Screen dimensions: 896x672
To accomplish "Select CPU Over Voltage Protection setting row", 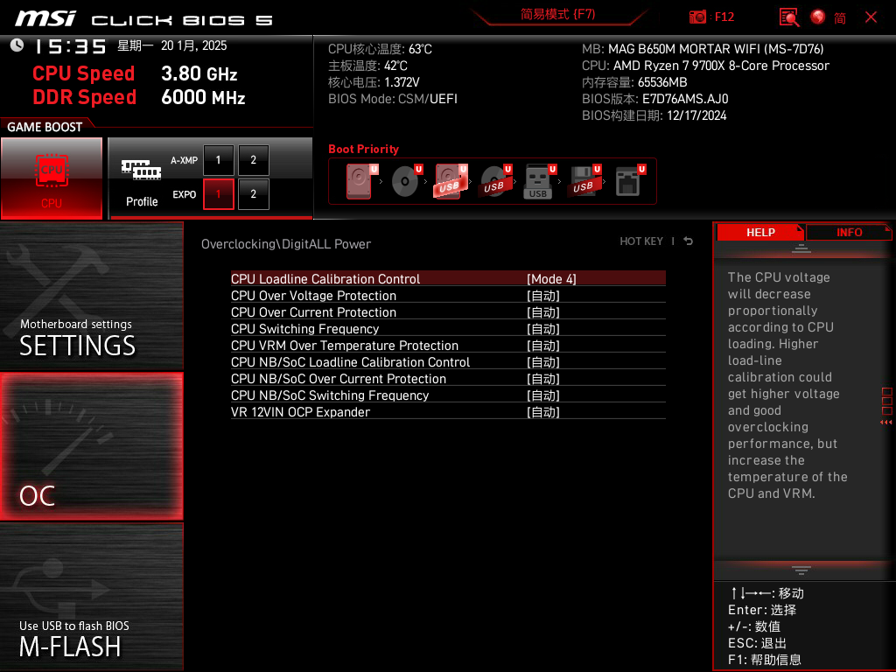I will [313, 296].
